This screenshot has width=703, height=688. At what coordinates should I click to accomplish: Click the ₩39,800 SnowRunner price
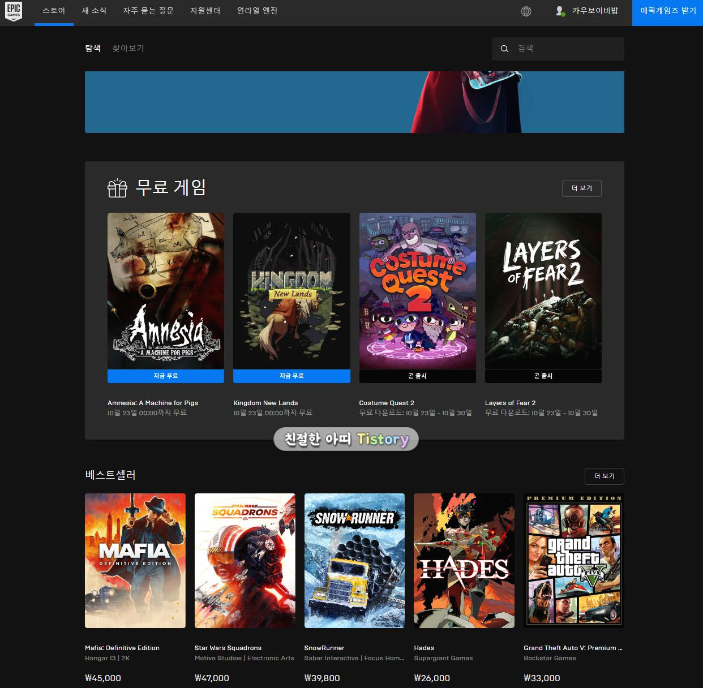click(322, 678)
